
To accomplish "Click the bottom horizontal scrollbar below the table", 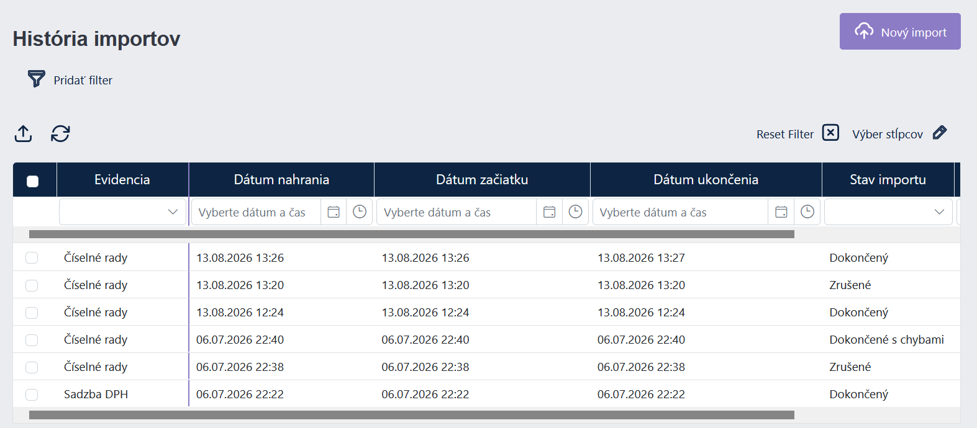I will [412, 415].
